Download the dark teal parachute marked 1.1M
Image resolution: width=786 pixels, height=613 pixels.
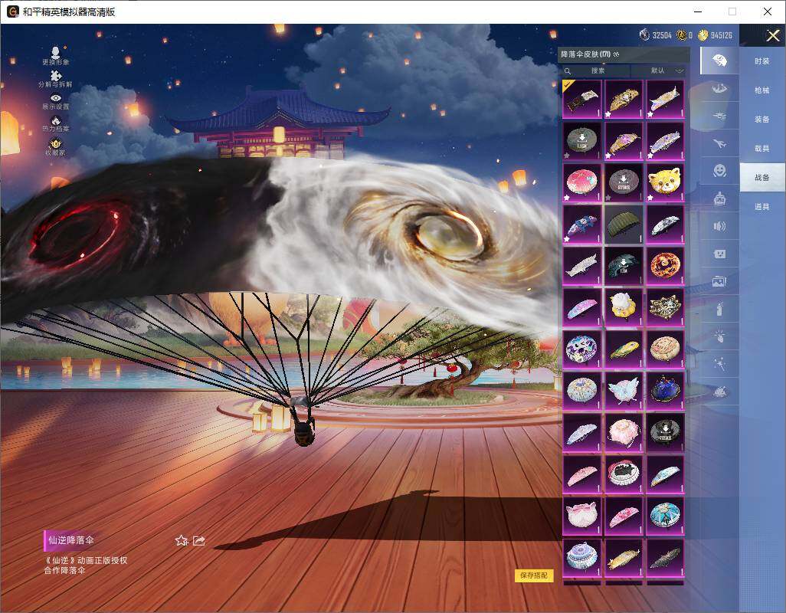tap(624, 266)
